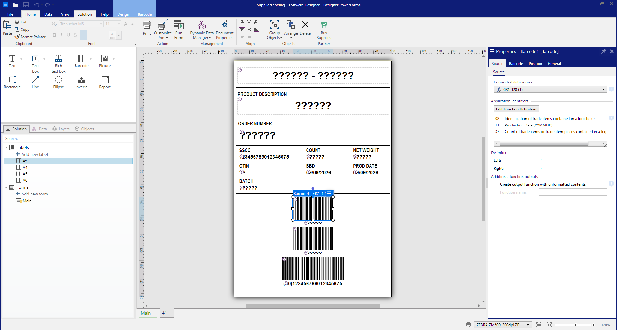
Task: Click the Print icon in ribbon
Action: [147, 28]
